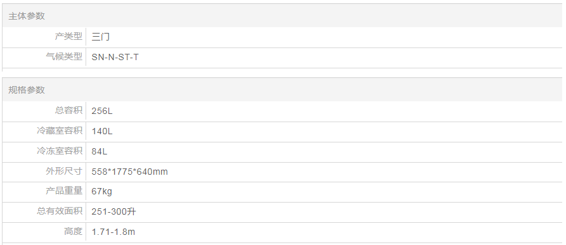Select the 总有效面积 label
This screenshot has width=566, height=245.
click(x=60, y=210)
